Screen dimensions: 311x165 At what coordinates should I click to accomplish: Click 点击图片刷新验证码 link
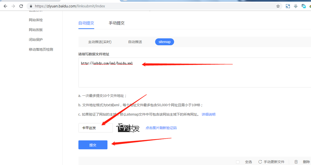161,128
